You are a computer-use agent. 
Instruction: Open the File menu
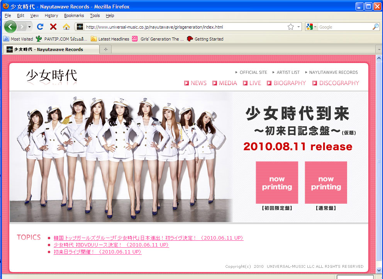tap(8, 15)
